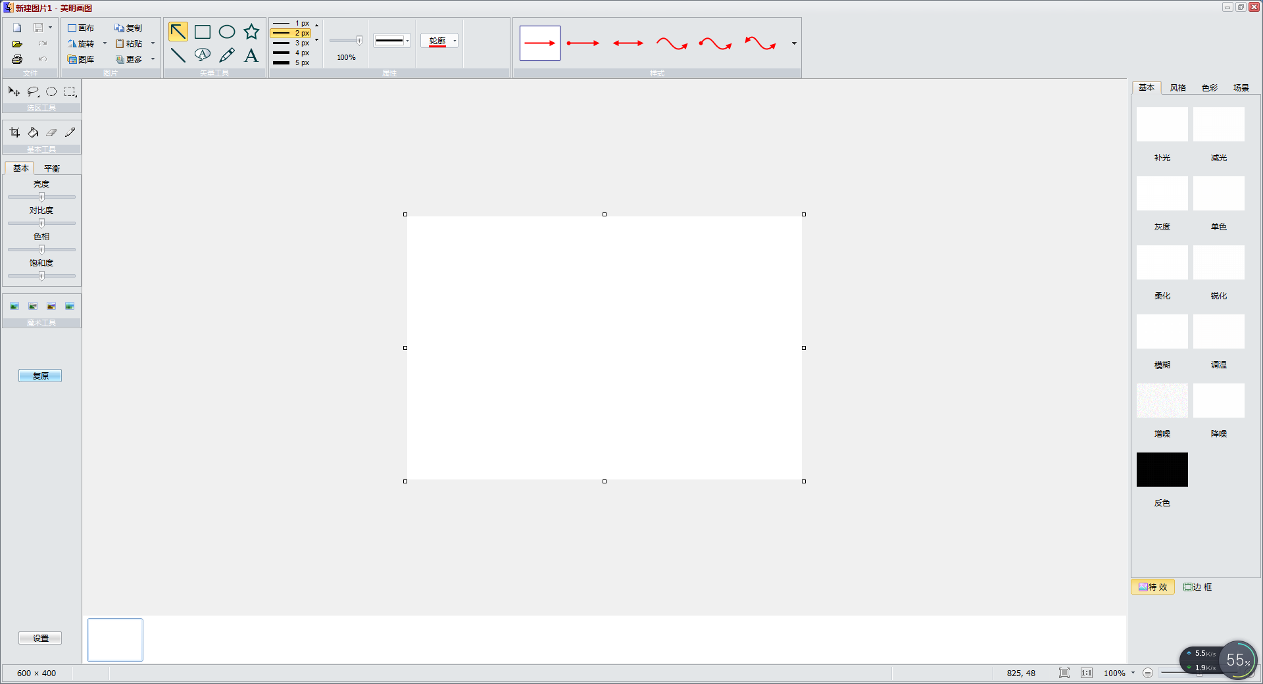Click the 复原 reset button
Viewport: 1263px width, 684px height.
click(x=40, y=376)
